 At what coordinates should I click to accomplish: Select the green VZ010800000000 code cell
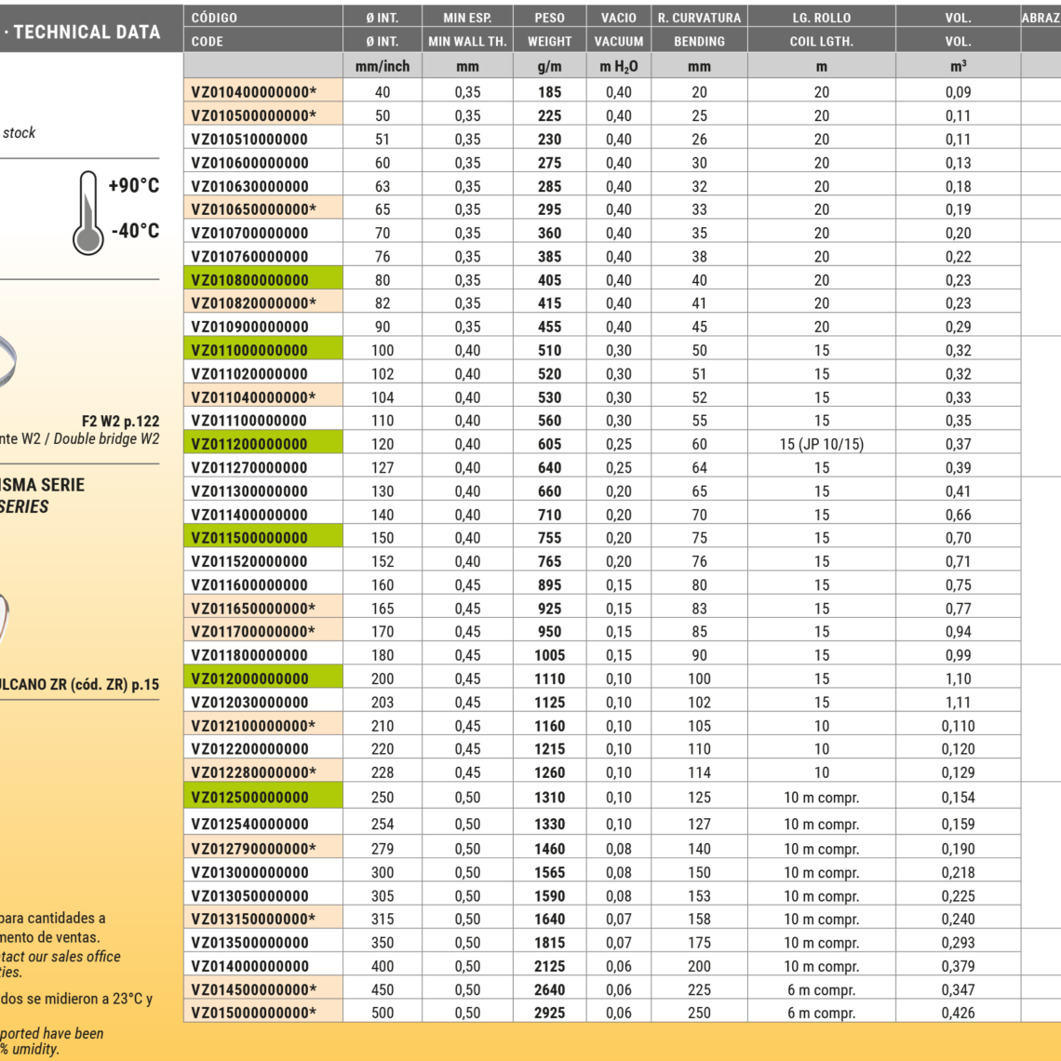[263, 280]
